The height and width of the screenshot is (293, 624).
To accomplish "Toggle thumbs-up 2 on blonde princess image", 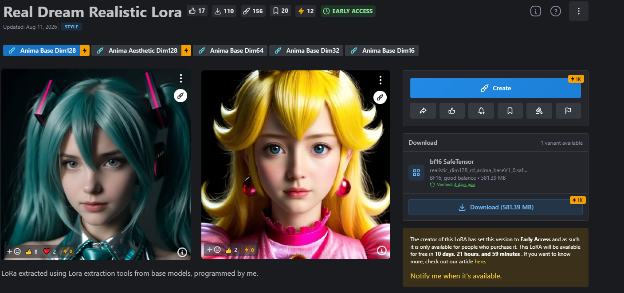I will [232, 250].
